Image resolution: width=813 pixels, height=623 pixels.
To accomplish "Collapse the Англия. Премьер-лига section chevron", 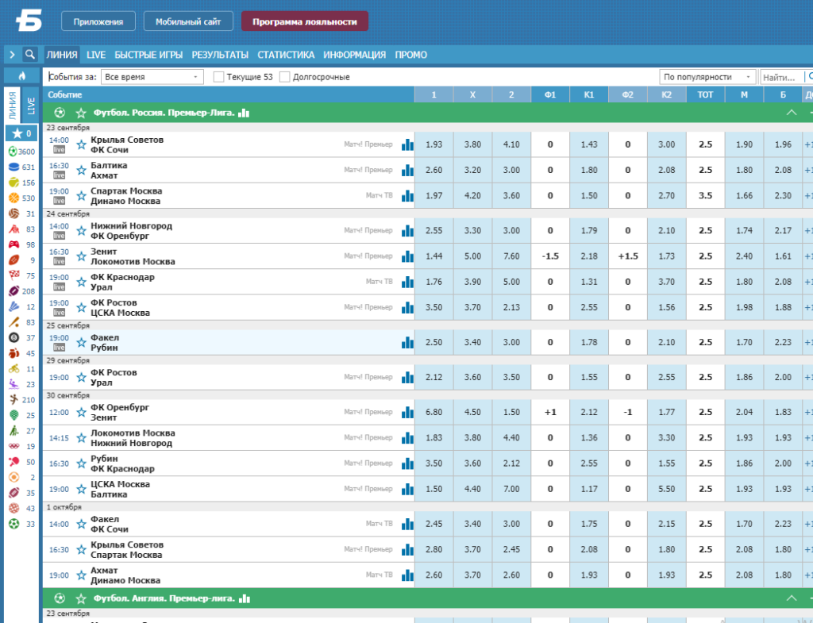I will [792, 598].
